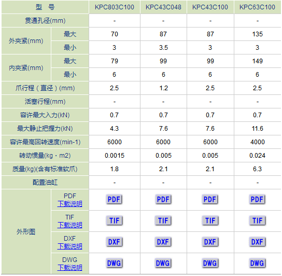Open the 下载说明 link under TIF
The image size is (282, 276).
tap(70, 225)
